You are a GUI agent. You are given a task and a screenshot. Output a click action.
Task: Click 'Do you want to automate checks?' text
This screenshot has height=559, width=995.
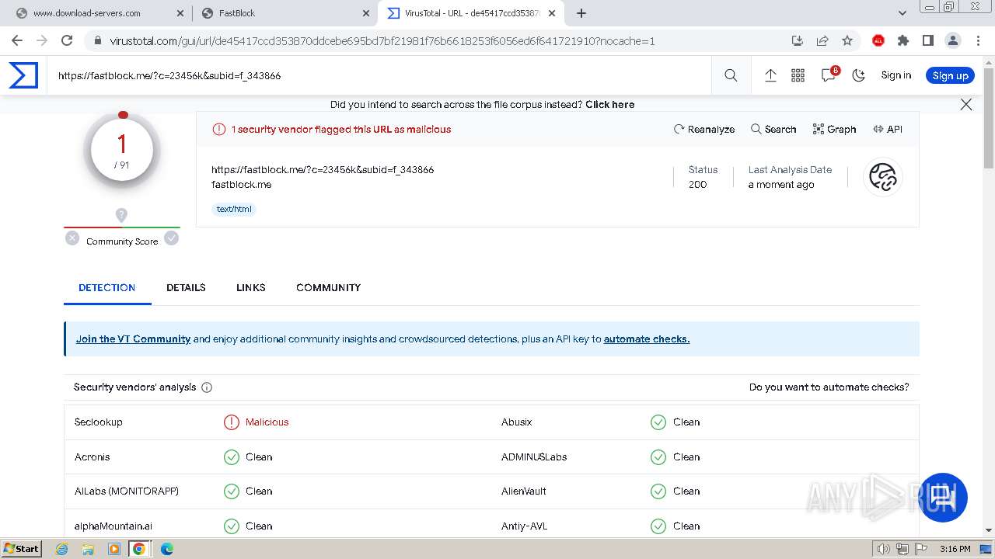(829, 387)
